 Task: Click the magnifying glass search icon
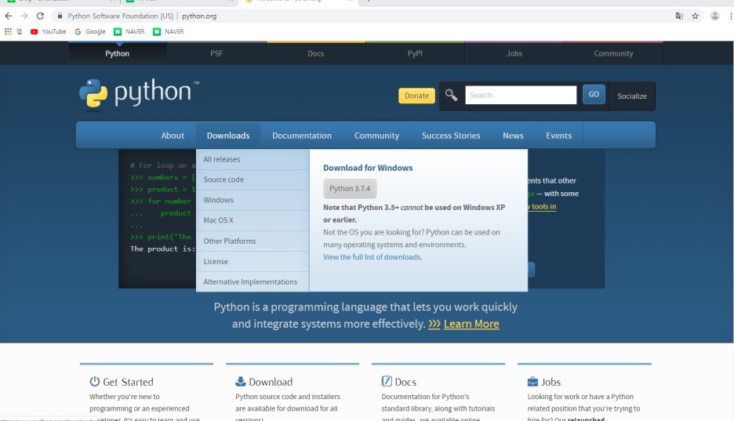pyautogui.click(x=451, y=95)
